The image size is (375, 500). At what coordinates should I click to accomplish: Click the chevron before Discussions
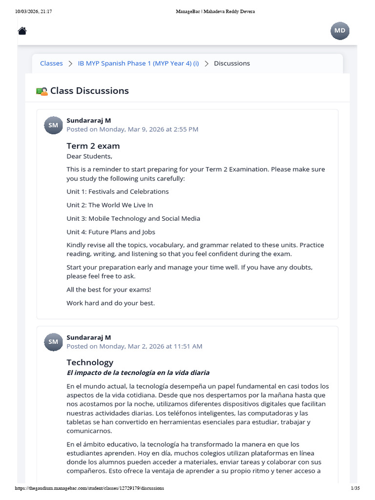point(207,64)
